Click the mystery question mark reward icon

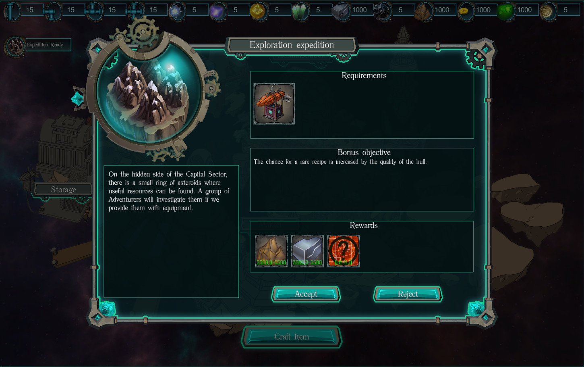[x=344, y=251]
